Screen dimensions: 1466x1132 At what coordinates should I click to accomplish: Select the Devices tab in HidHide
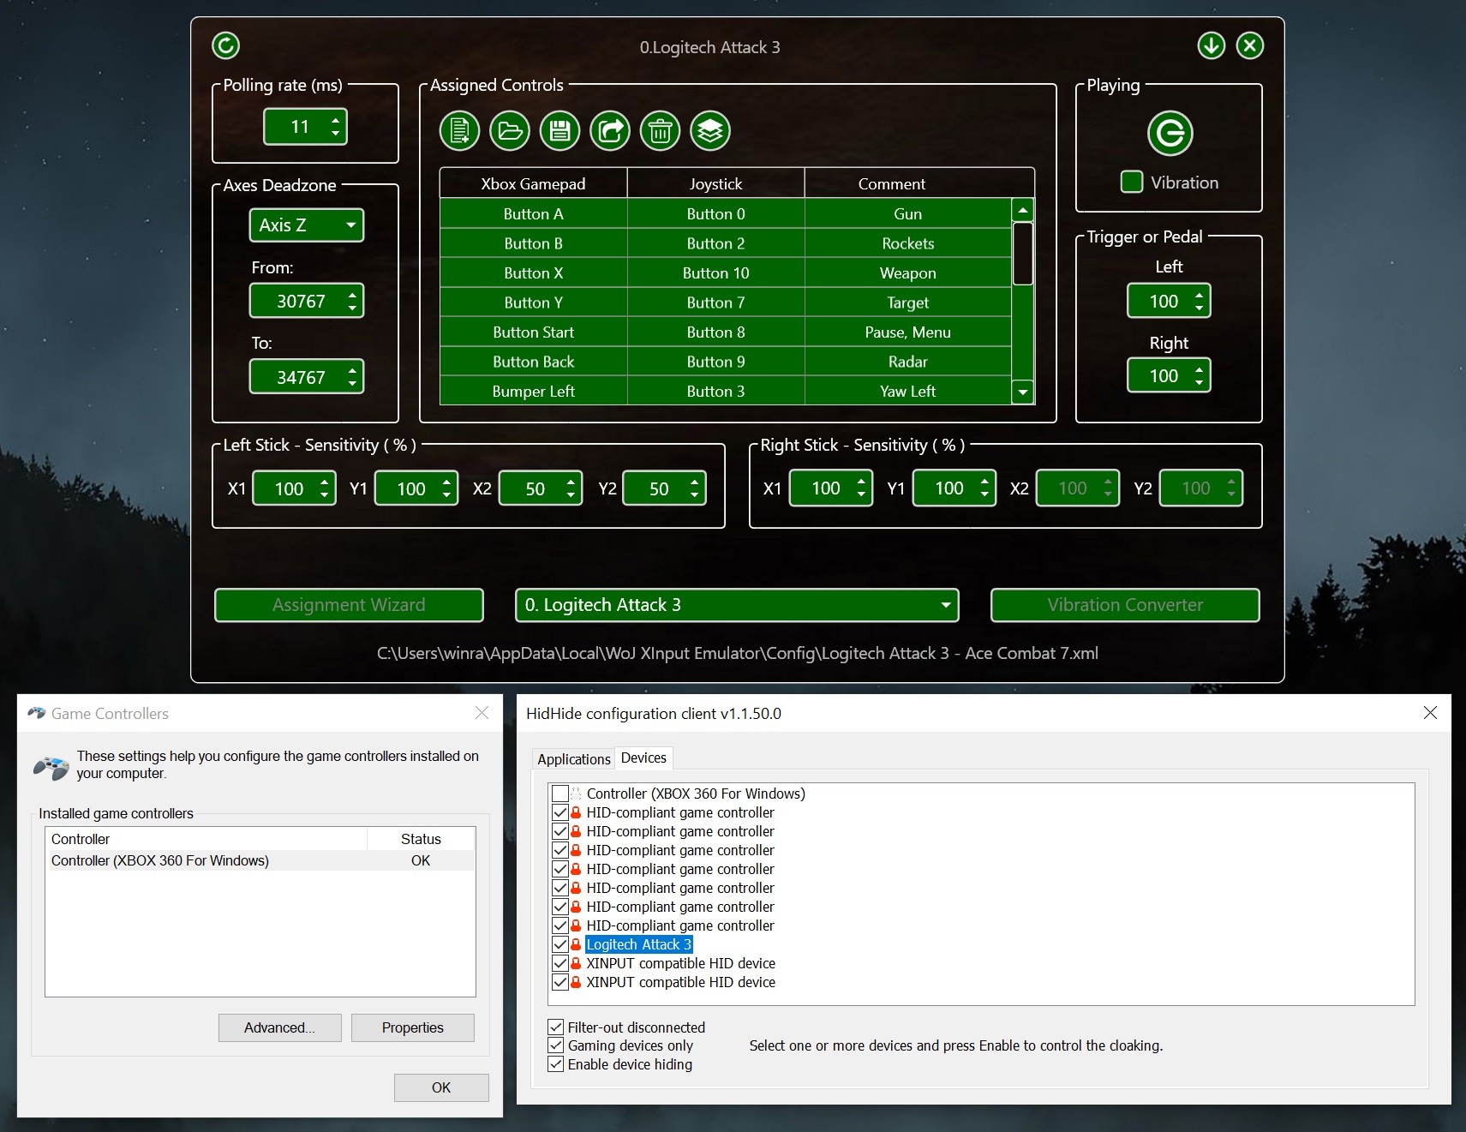point(643,758)
